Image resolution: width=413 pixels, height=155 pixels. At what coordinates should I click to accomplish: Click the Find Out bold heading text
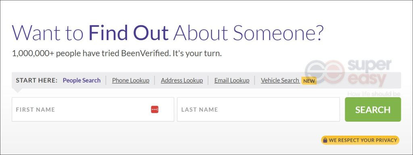129,33
